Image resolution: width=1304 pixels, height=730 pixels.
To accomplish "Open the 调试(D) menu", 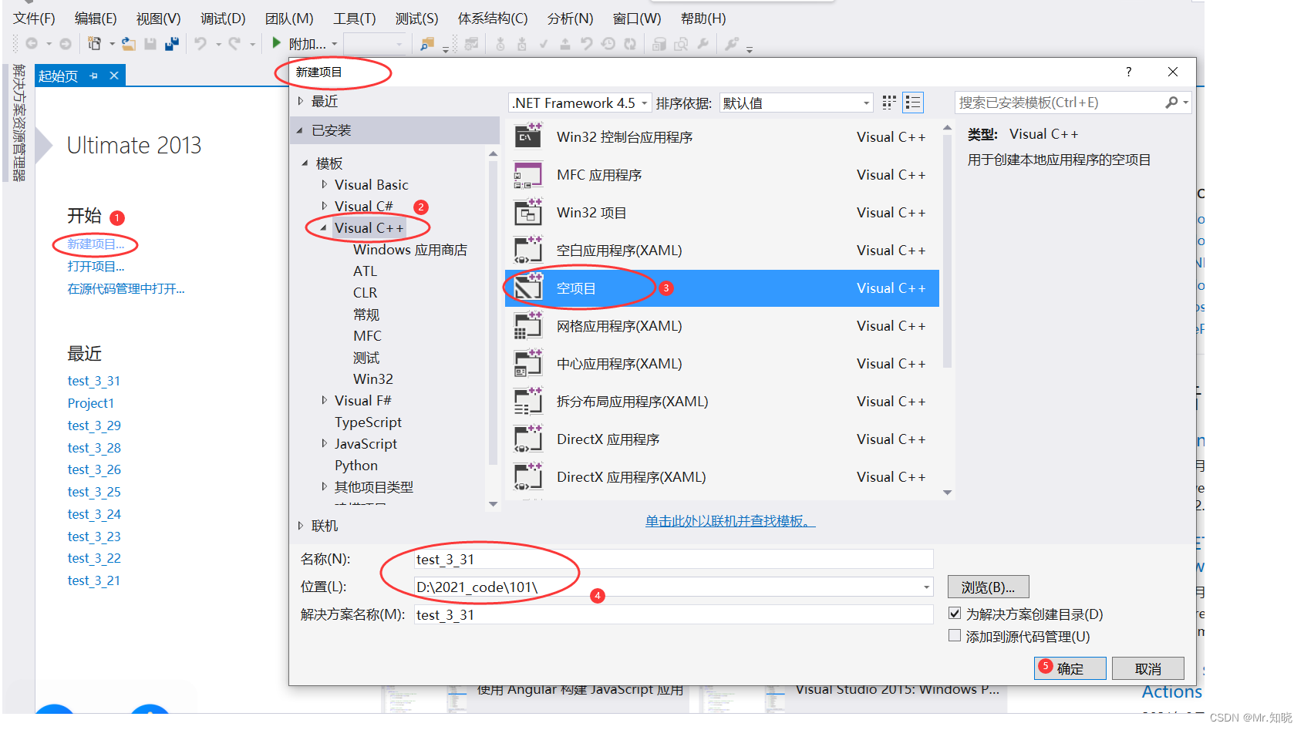I will coord(223,19).
